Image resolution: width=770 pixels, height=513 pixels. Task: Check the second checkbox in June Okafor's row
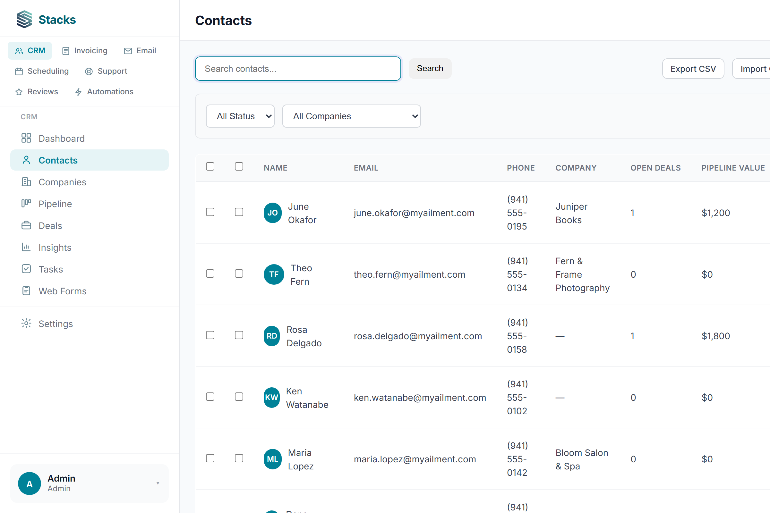(x=239, y=212)
